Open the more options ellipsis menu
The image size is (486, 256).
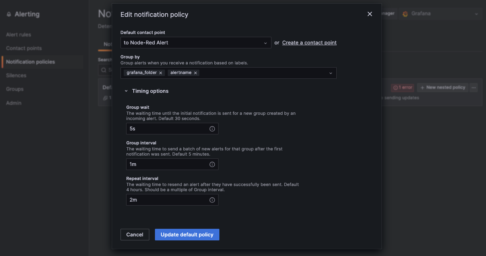tap(474, 88)
